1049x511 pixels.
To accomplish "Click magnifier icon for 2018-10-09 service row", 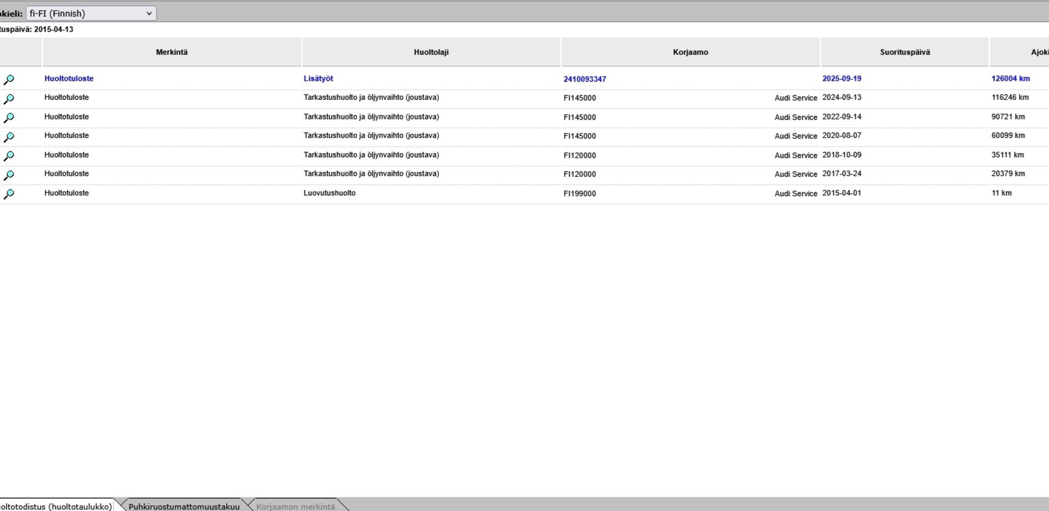I will [x=9, y=156].
